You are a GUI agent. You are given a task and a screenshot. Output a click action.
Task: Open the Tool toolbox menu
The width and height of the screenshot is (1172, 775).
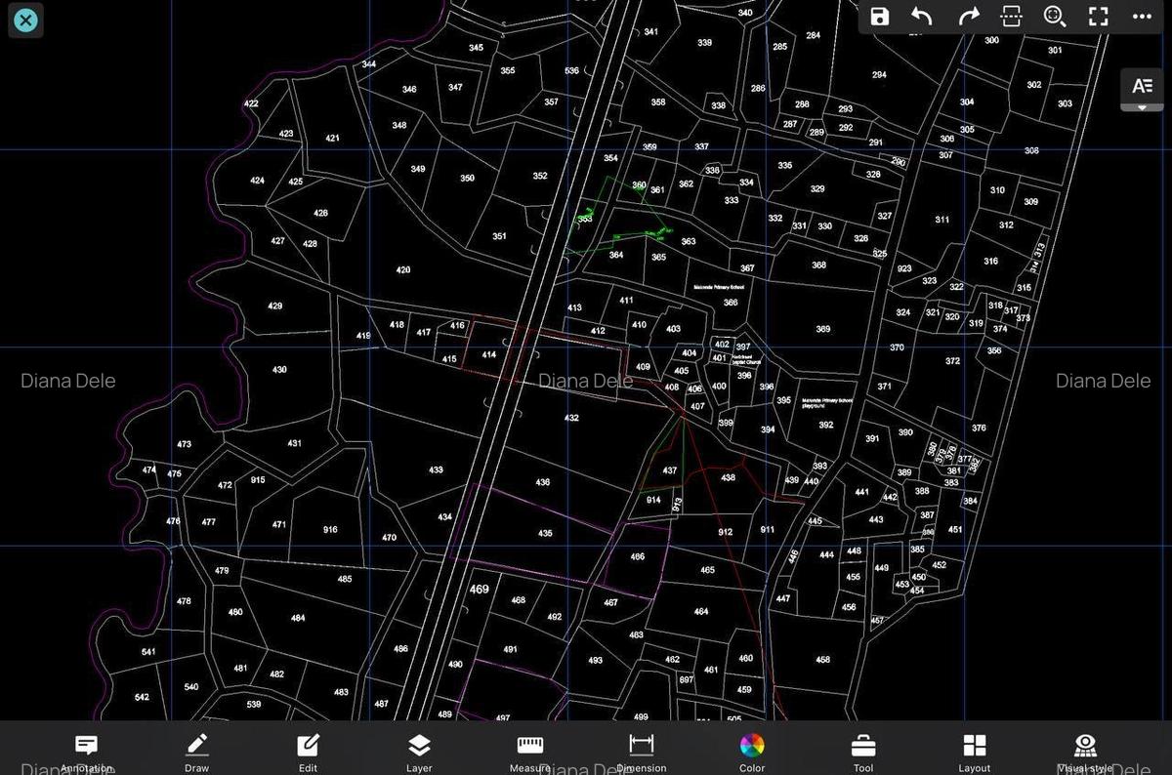(x=863, y=753)
